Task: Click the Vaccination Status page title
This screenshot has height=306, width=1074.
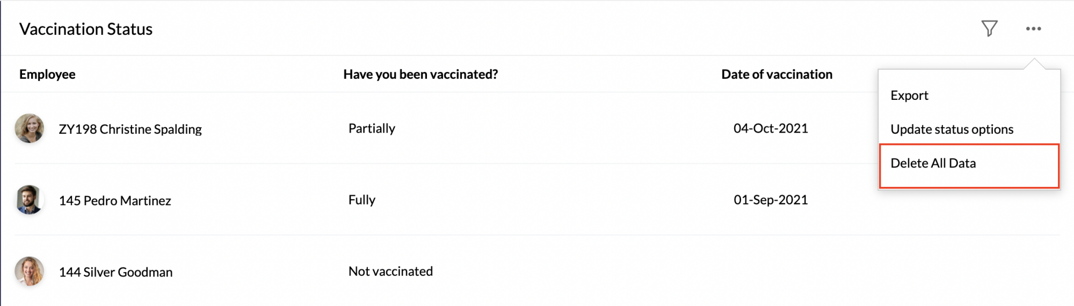Action: [86, 29]
